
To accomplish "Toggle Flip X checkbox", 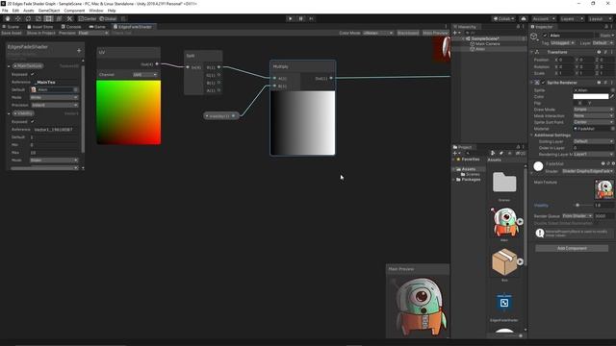I will click(x=576, y=103).
